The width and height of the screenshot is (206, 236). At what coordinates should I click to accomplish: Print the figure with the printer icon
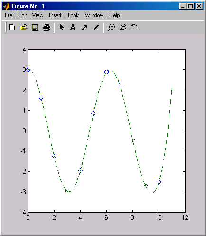pyautogui.click(x=47, y=28)
